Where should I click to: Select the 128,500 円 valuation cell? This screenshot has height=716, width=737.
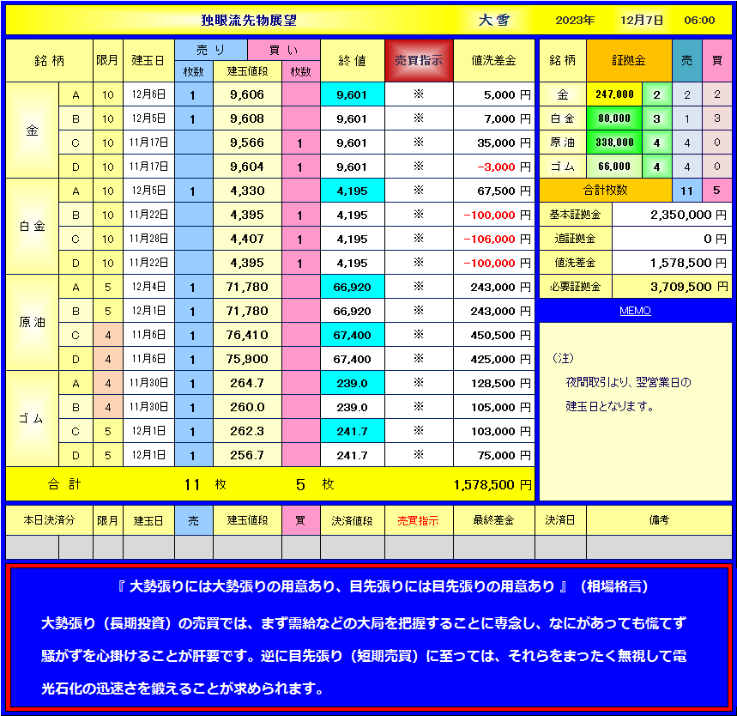click(494, 382)
